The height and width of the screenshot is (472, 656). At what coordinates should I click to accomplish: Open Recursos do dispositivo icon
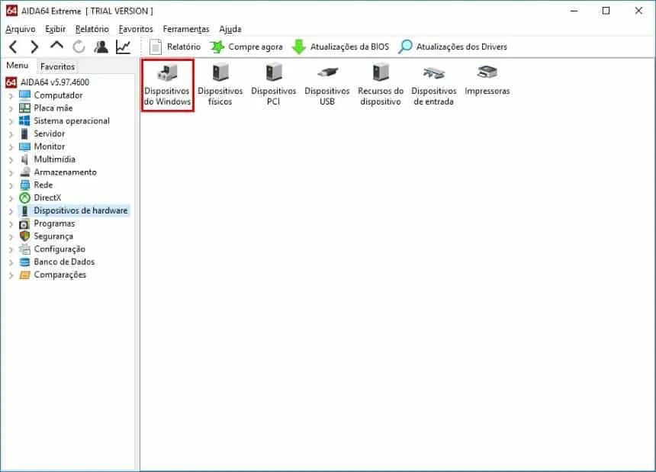381,85
